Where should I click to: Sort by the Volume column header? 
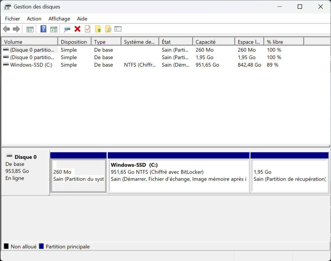click(30, 42)
